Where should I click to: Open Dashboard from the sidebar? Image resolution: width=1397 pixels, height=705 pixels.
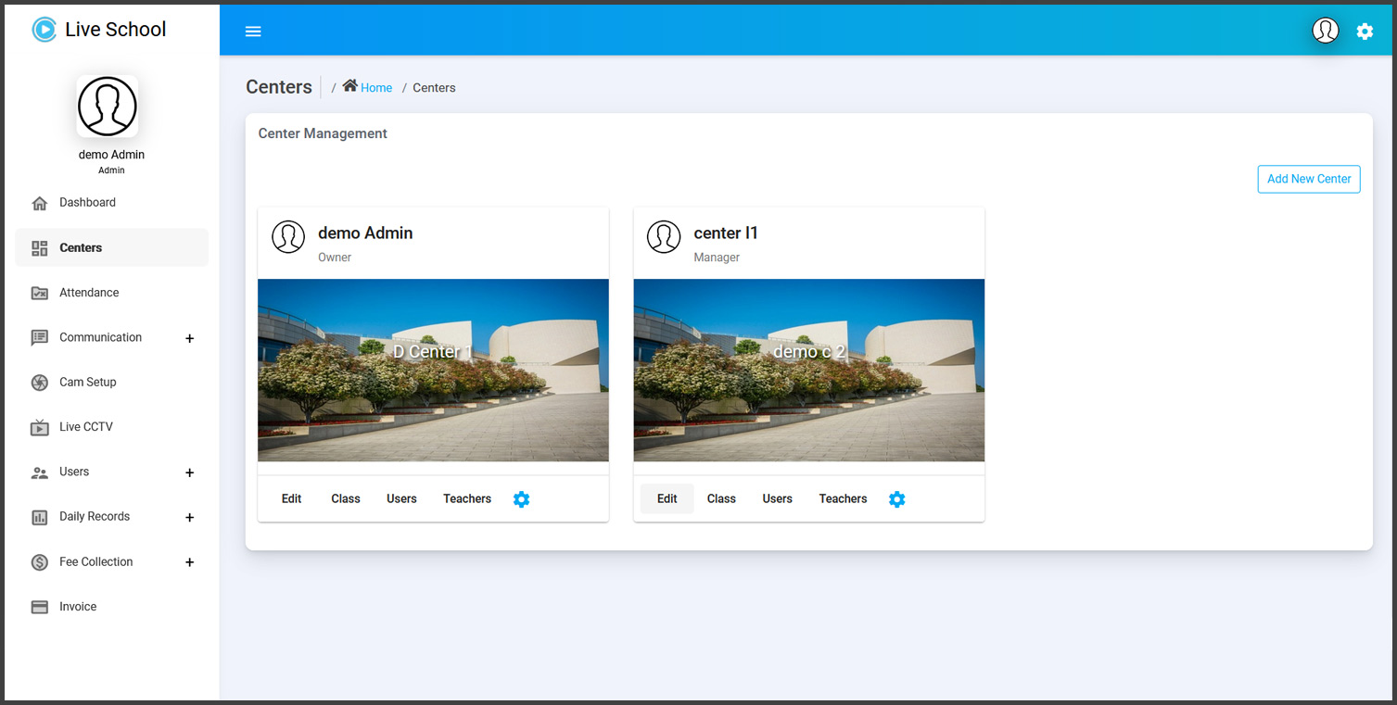[87, 203]
